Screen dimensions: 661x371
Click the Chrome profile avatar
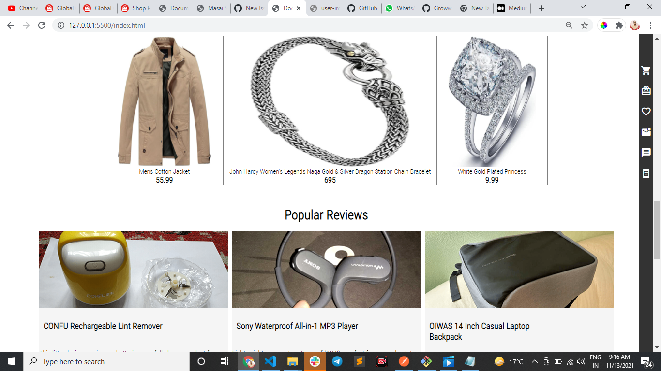click(635, 25)
